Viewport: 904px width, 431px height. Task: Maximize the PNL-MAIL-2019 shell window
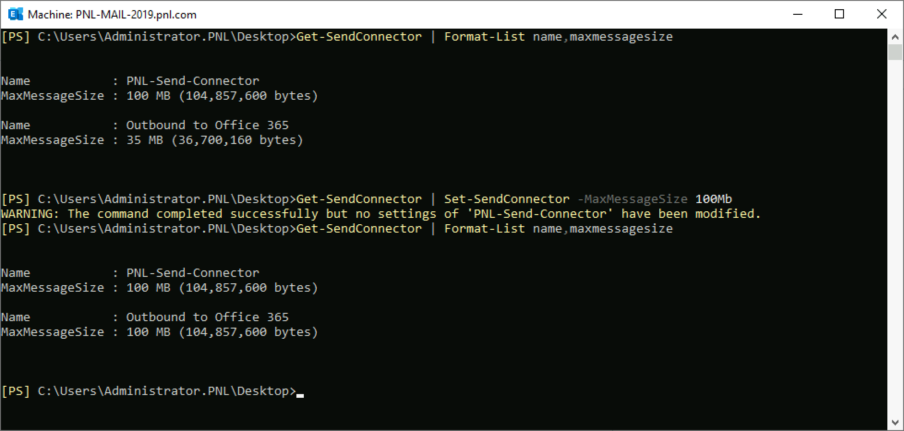point(839,14)
